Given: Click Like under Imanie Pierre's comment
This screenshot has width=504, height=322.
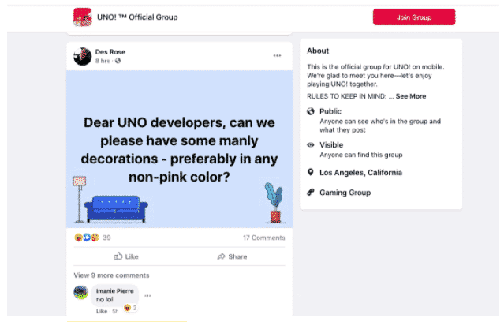Looking at the screenshot, I should (x=101, y=311).
